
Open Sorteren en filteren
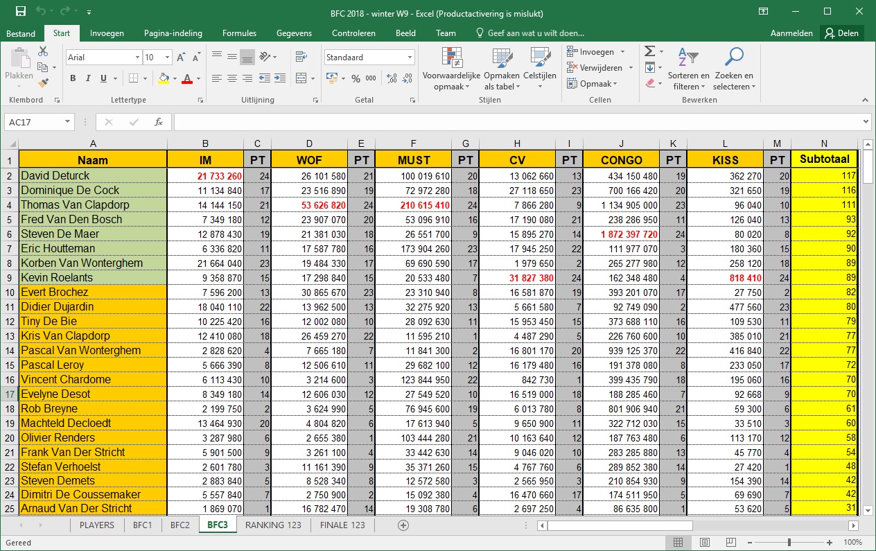click(x=688, y=69)
